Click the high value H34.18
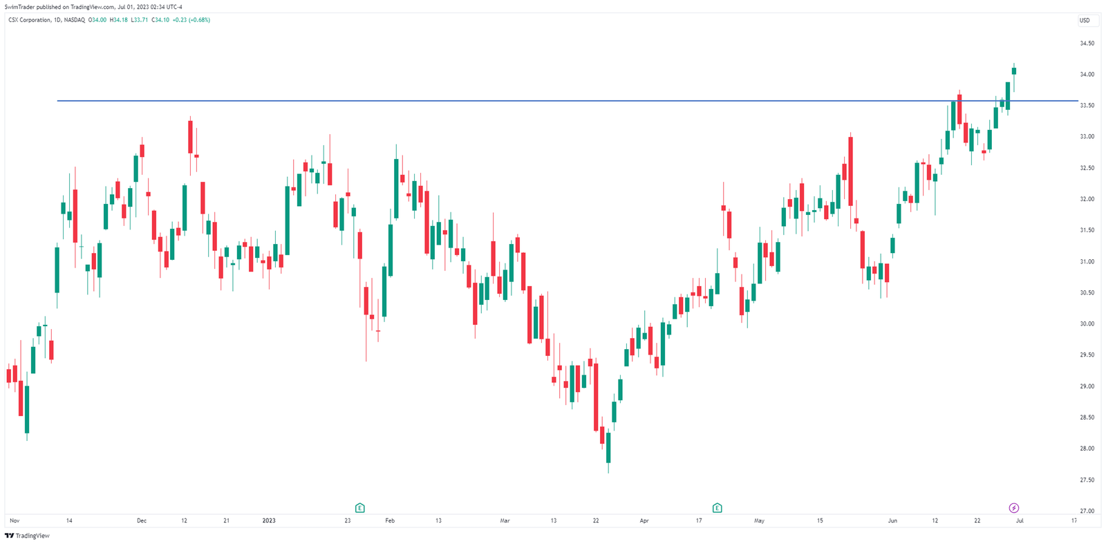Screen dimensions: 1106x544 click(x=119, y=20)
